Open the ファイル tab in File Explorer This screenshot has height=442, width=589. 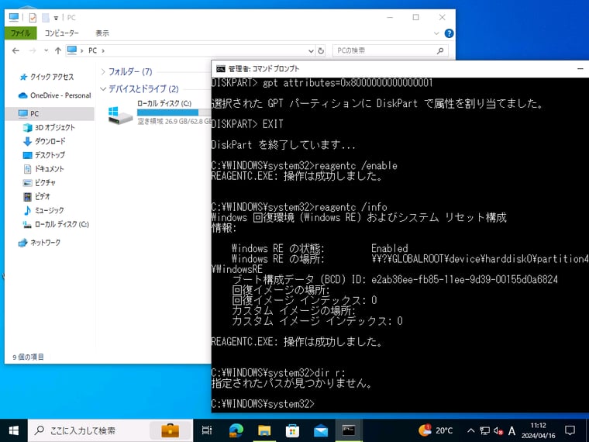[x=21, y=33]
